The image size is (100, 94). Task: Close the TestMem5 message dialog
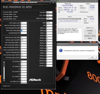tap(96, 44)
